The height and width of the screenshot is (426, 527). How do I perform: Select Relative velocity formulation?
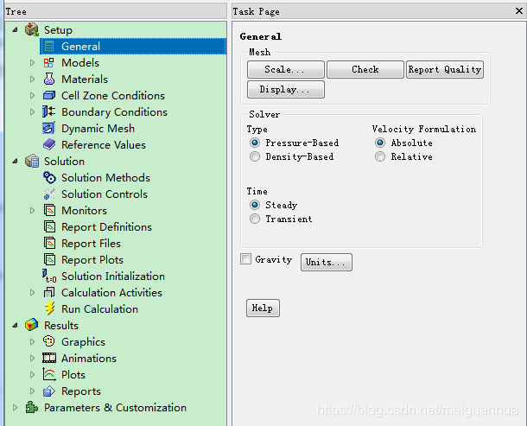(x=380, y=157)
